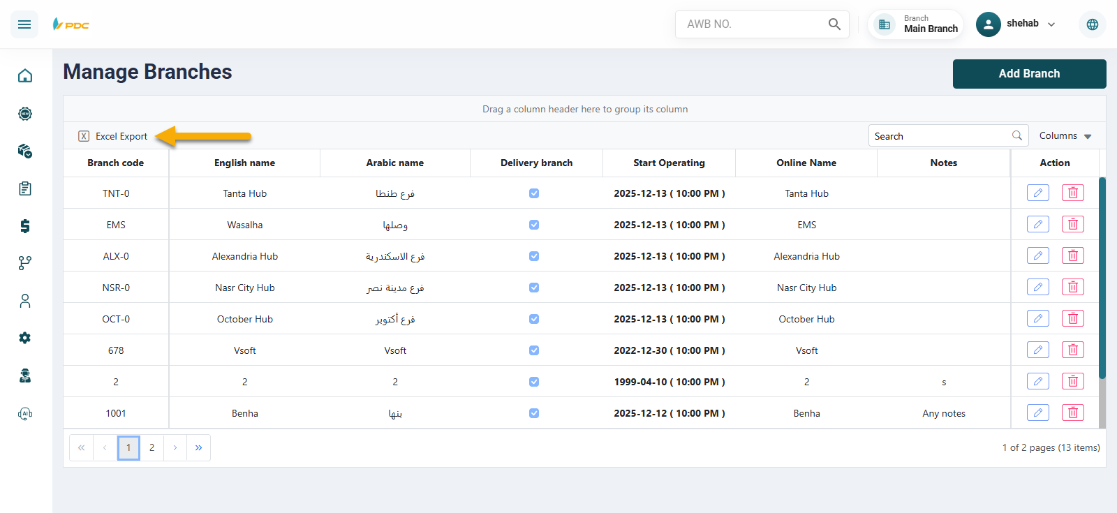
Task: Sort by Notes column header
Action: tap(944, 163)
